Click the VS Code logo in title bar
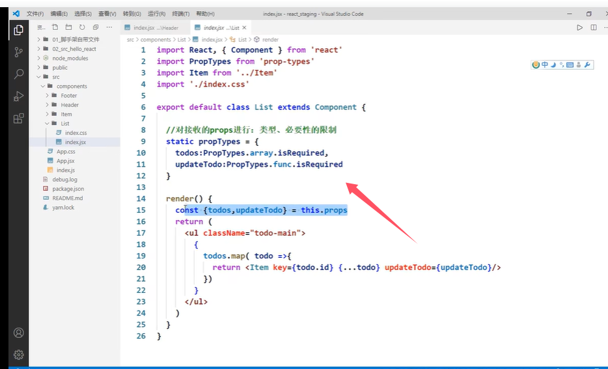 pos(16,14)
